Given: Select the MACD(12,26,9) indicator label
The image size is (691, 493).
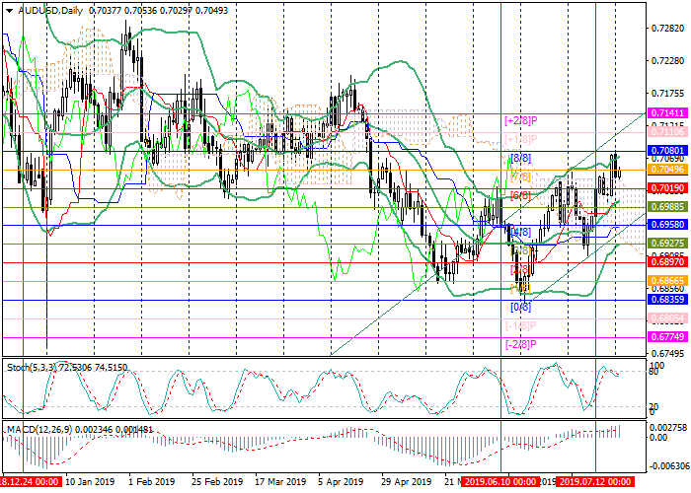Looking at the screenshot, I should [x=36, y=430].
